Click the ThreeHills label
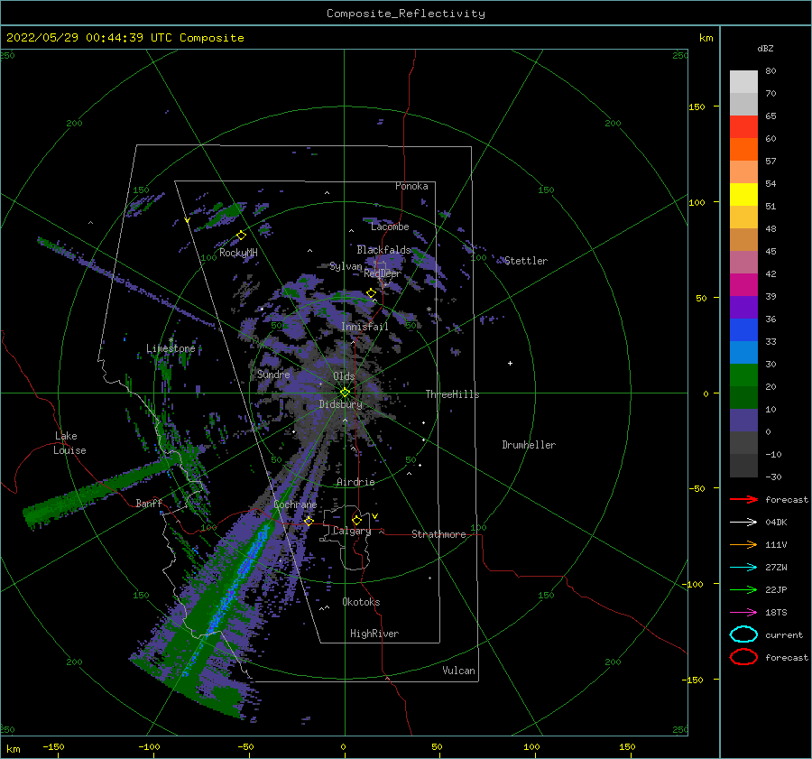Screen dimensions: 812x759 click(x=453, y=394)
